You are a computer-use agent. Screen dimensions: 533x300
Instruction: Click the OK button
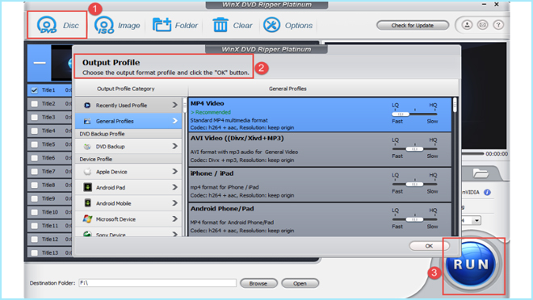429,246
